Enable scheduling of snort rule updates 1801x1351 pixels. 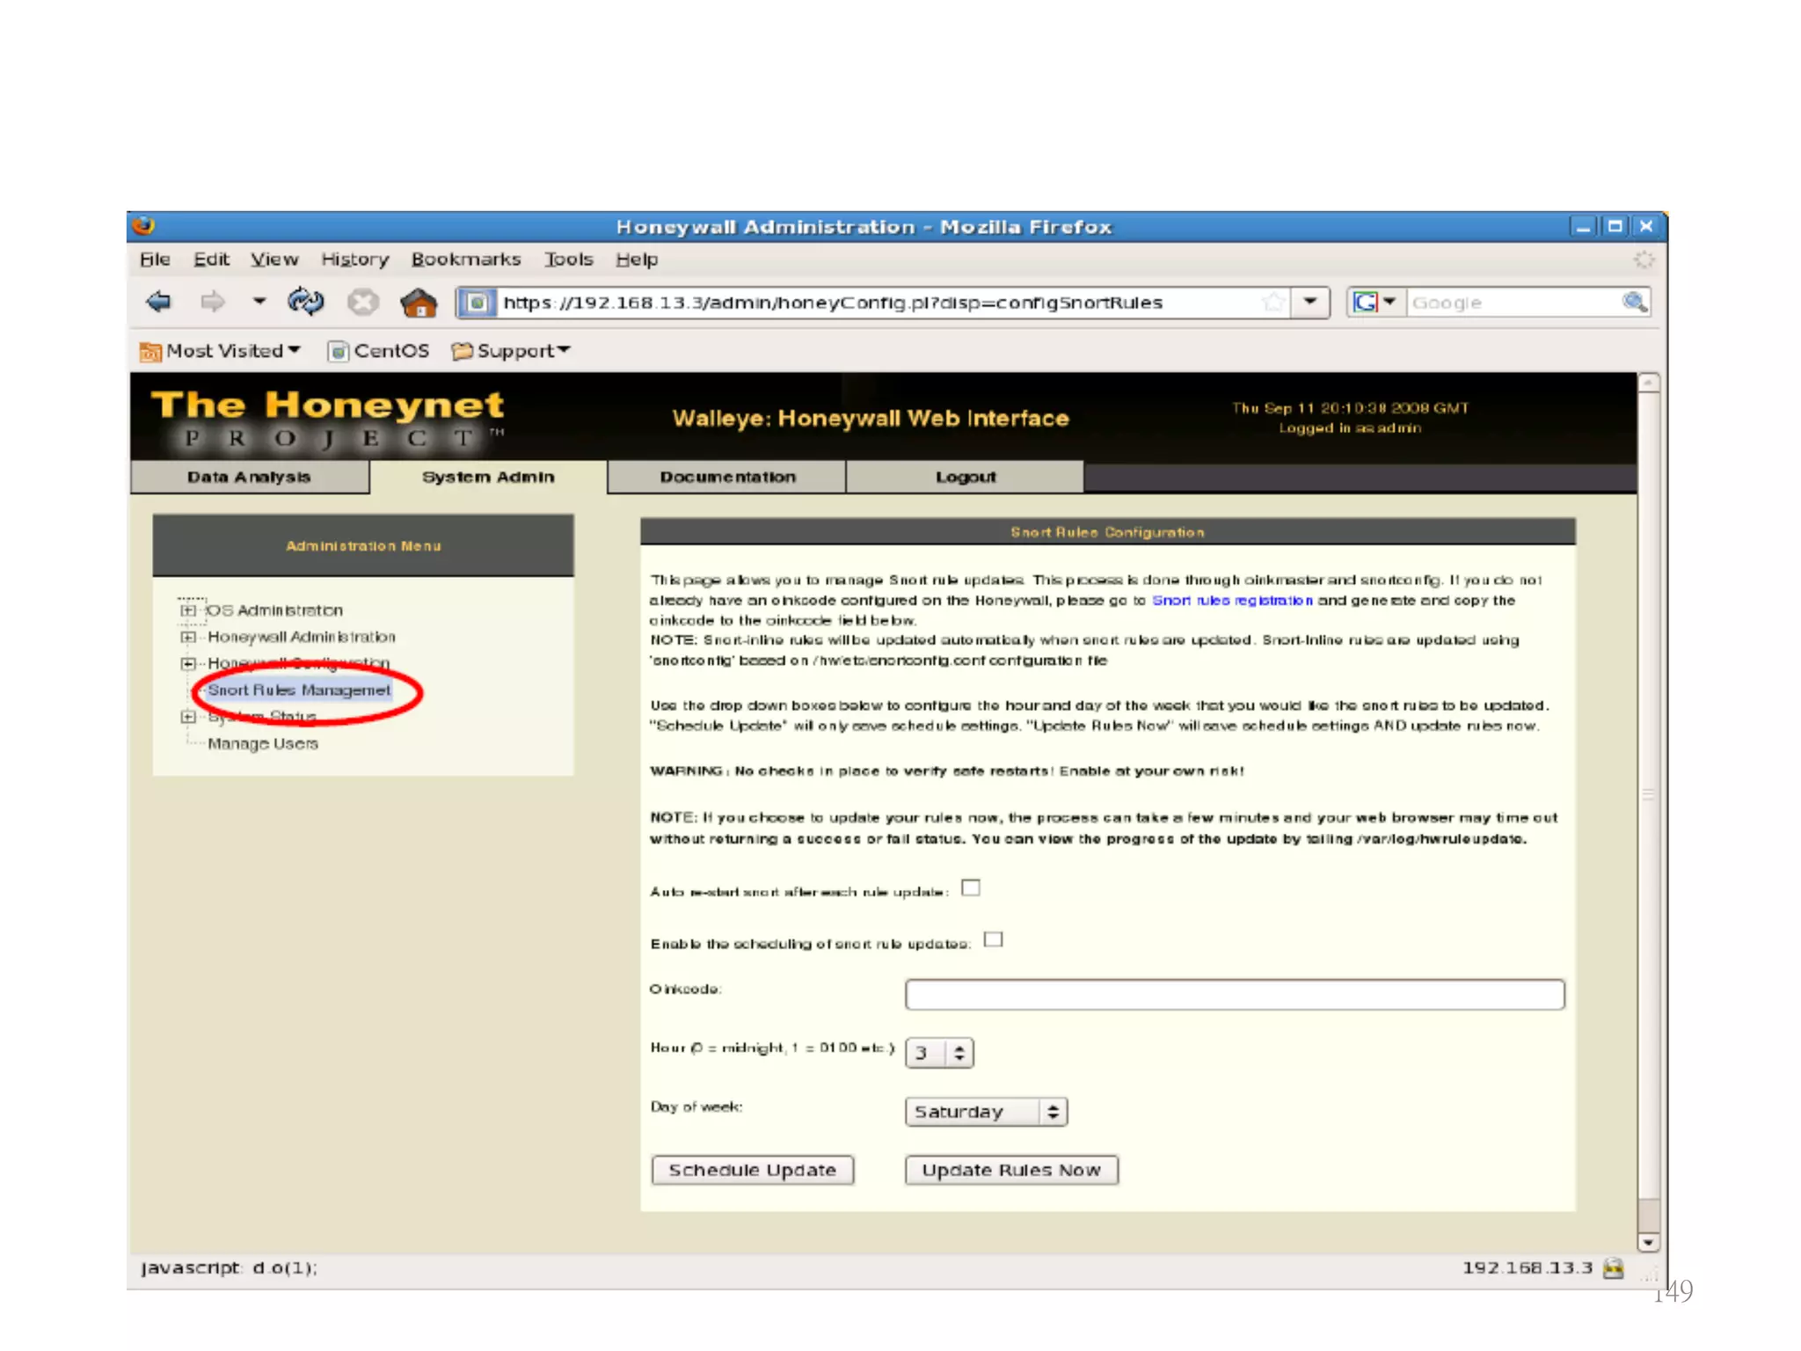pos(994,939)
